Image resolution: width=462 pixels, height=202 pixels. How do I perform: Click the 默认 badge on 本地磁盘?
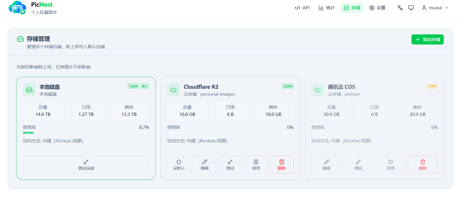145,86
